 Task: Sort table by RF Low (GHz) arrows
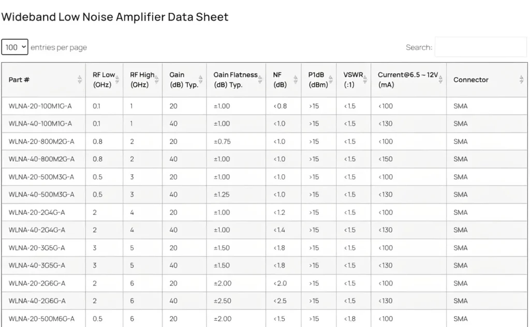(119, 80)
